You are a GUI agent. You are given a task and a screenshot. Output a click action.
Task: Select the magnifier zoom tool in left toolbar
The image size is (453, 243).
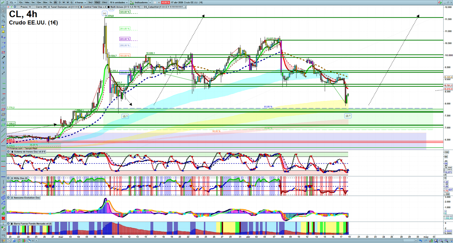(x=3, y=16)
